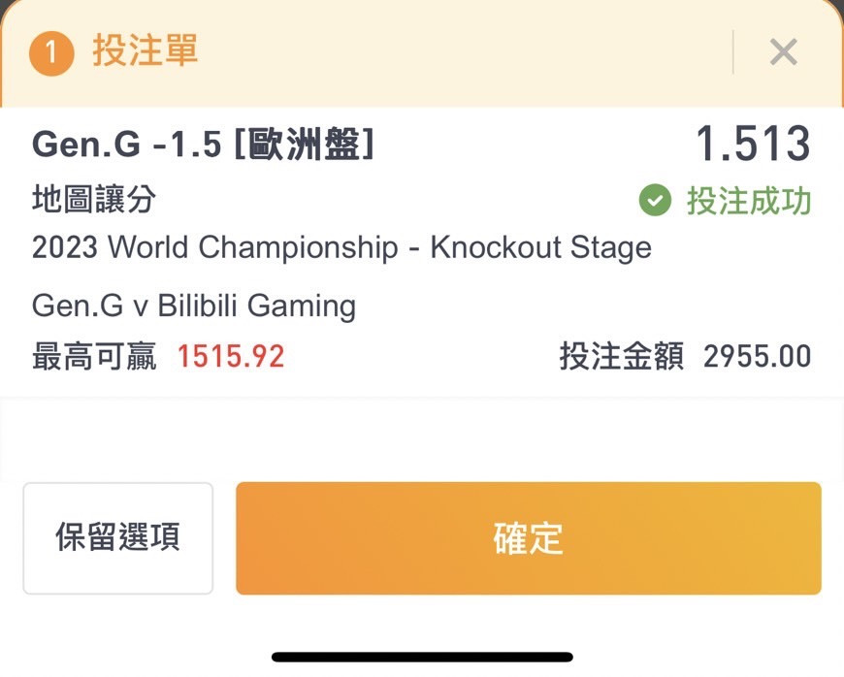Tap the orange header area of bet slip
844x677 pixels.
click(x=422, y=53)
